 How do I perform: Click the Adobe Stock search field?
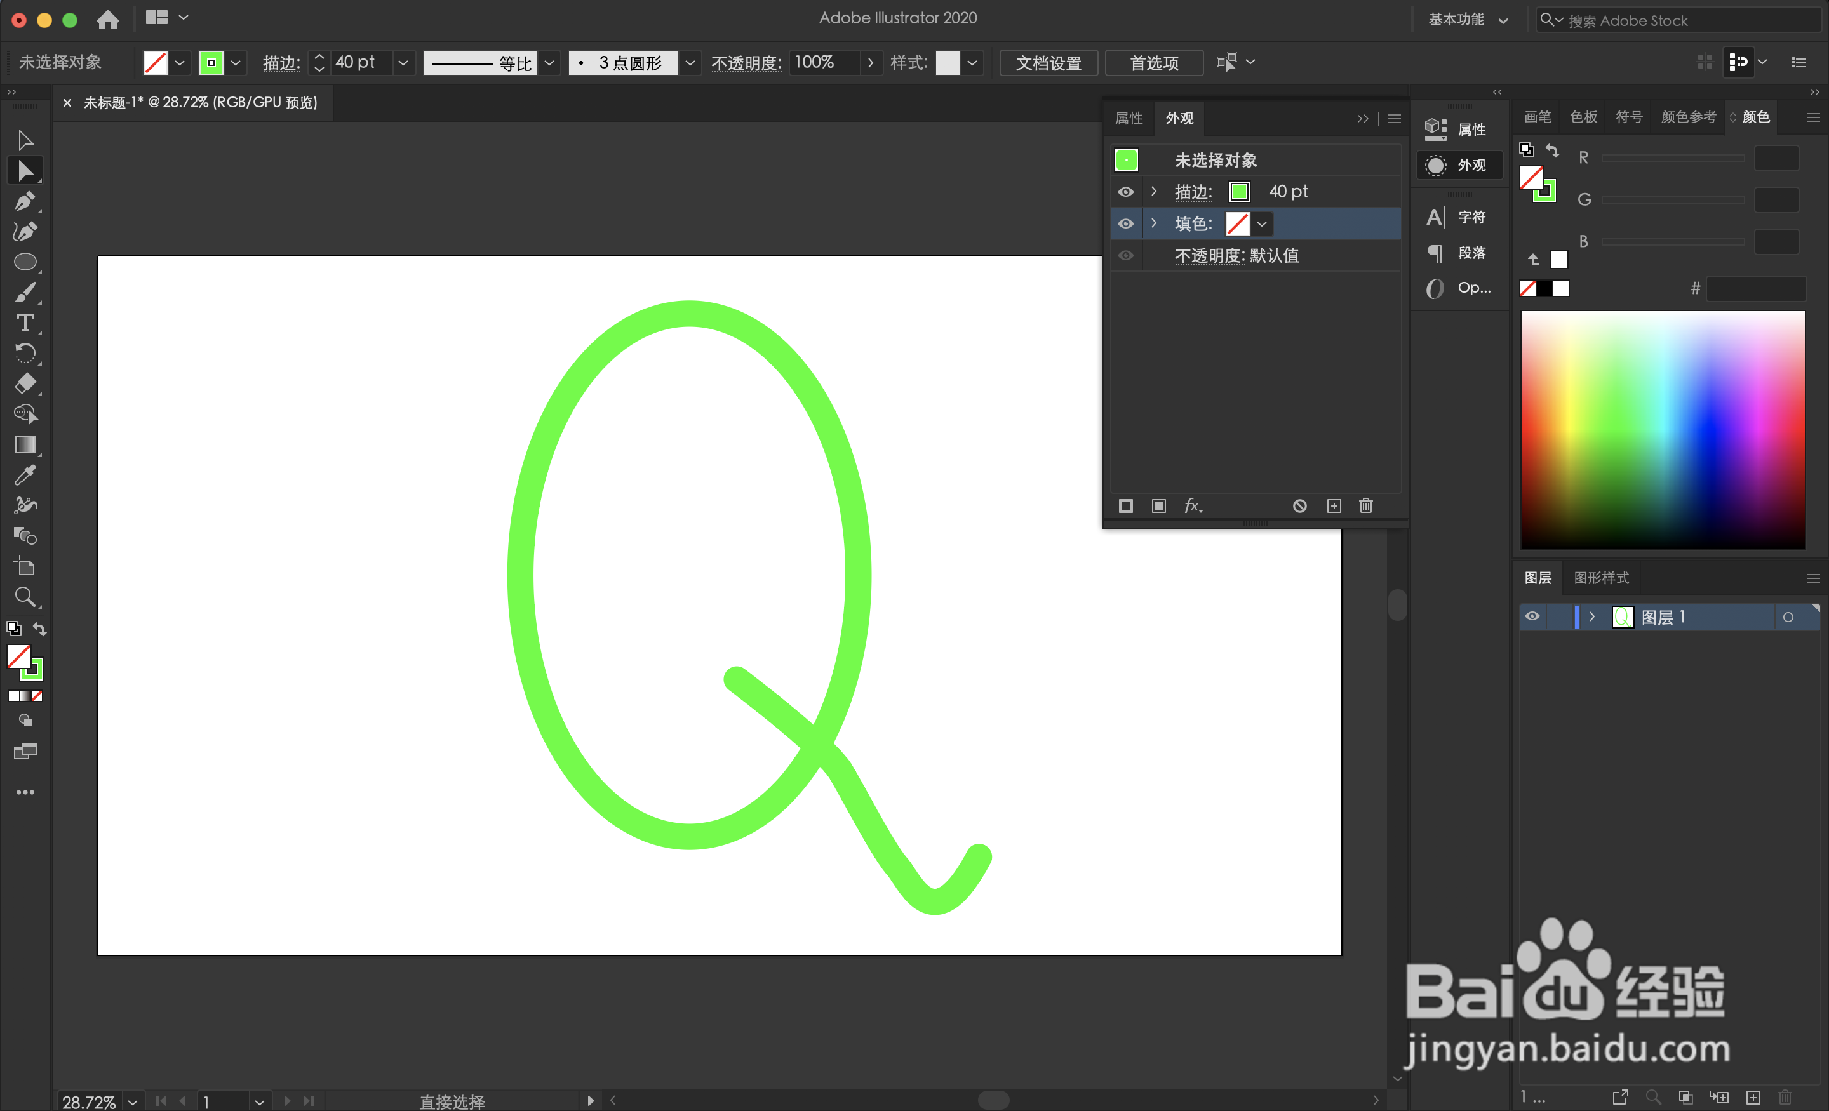coord(1678,20)
